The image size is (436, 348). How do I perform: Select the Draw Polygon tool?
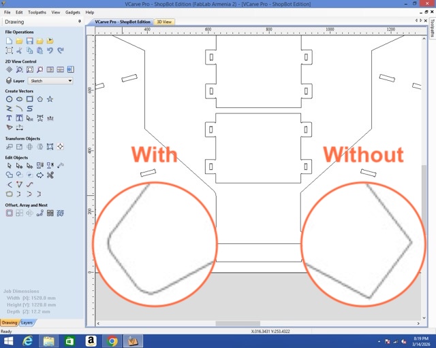40,99
